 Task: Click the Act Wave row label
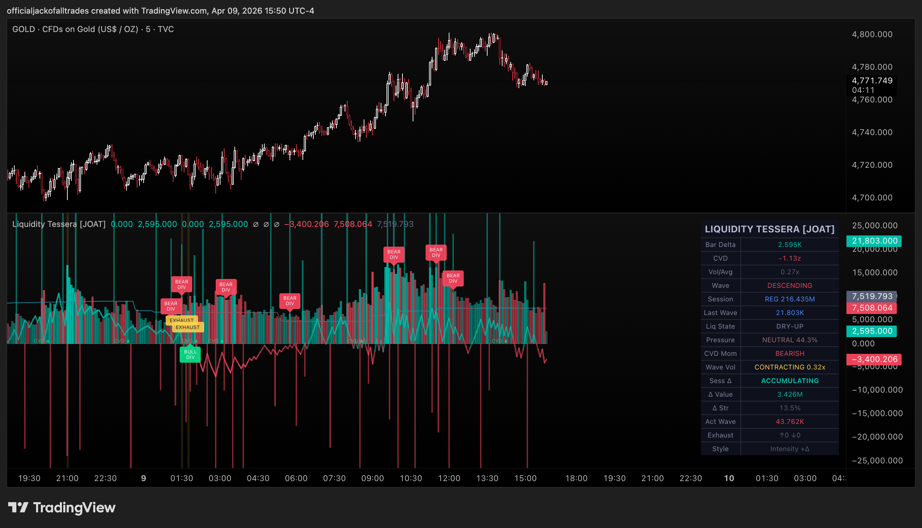(720, 422)
